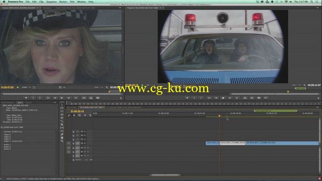Select the Selection arrow tool in Tools panel

coord(62,105)
